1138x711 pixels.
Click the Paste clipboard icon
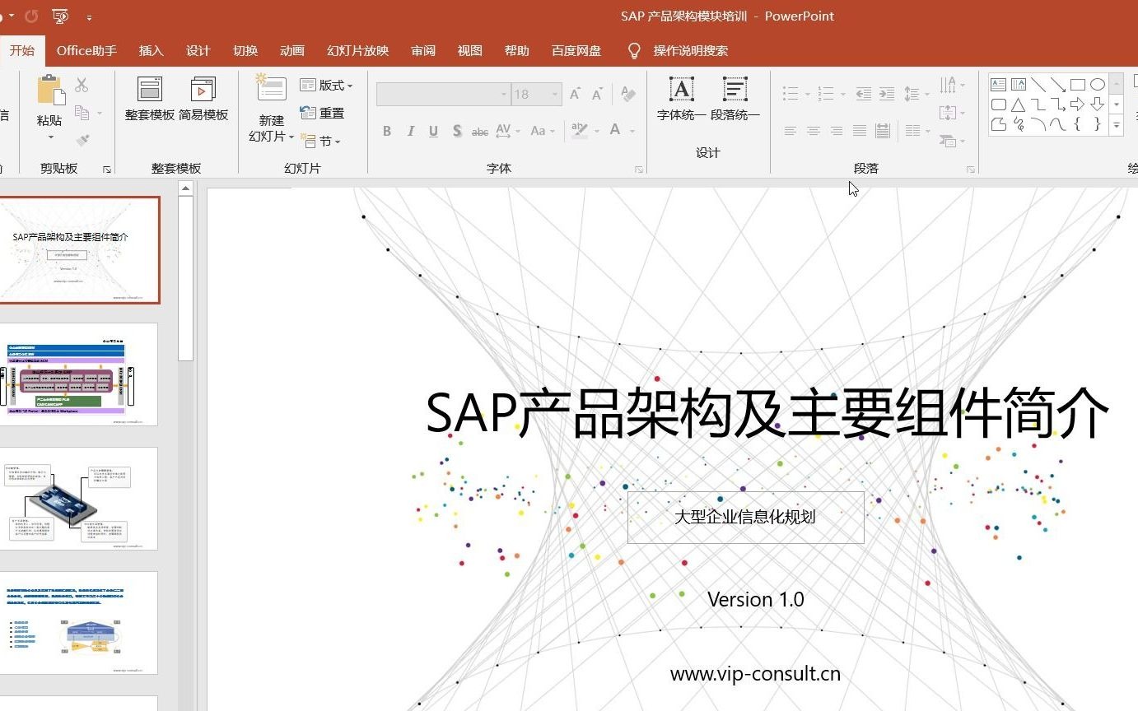51,91
